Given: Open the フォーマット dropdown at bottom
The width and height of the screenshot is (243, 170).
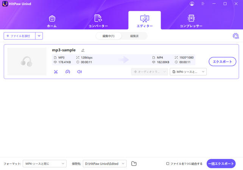Looking at the screenshot, I should tap(45, 164).
